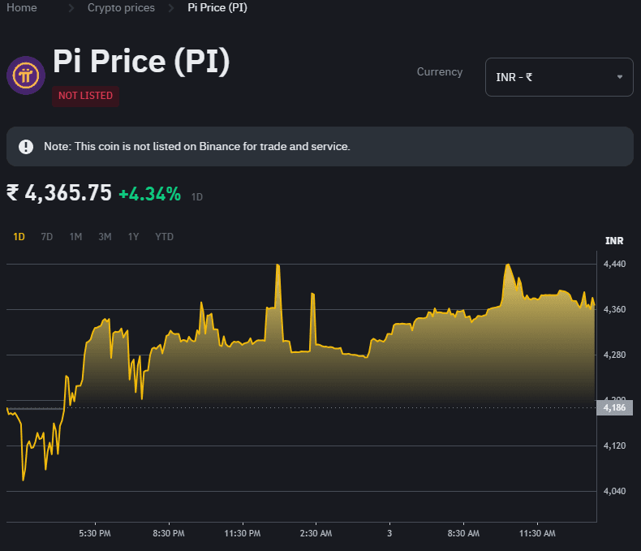Viewport: 641px width, 551px height.
Task: Click Pi Price (PI) breadcrumb
Action: tap(217, 7)
